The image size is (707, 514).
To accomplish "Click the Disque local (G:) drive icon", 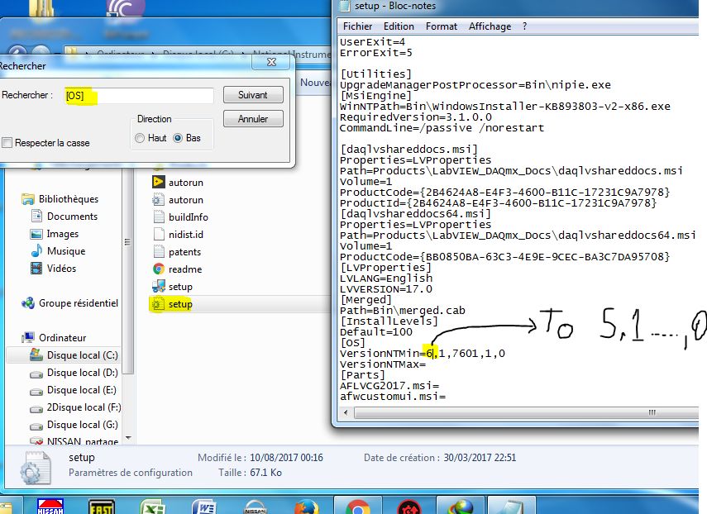I will pos(36,426).
